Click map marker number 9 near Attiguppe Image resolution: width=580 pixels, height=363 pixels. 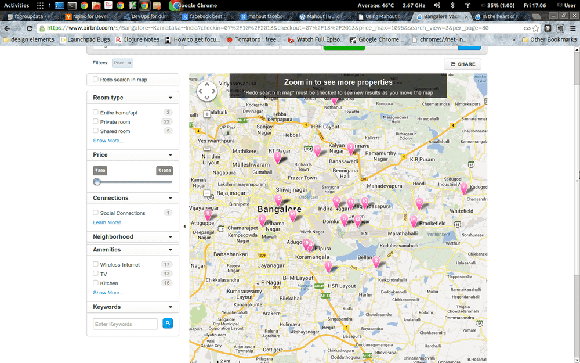[208, 215]
